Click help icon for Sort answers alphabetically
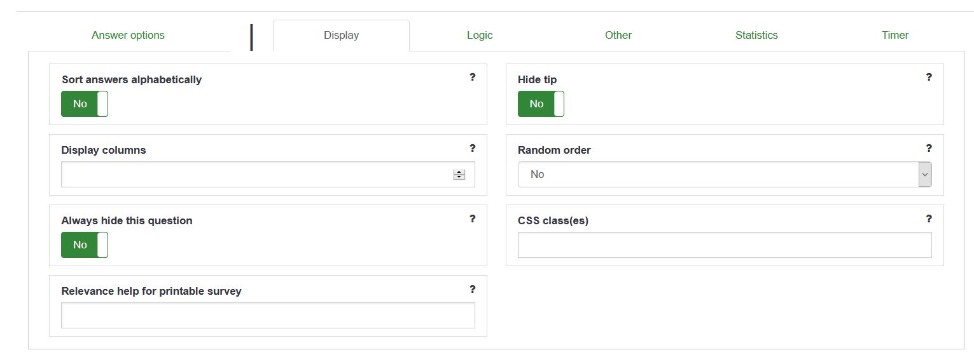974x357 pixels. pos(472,77)
